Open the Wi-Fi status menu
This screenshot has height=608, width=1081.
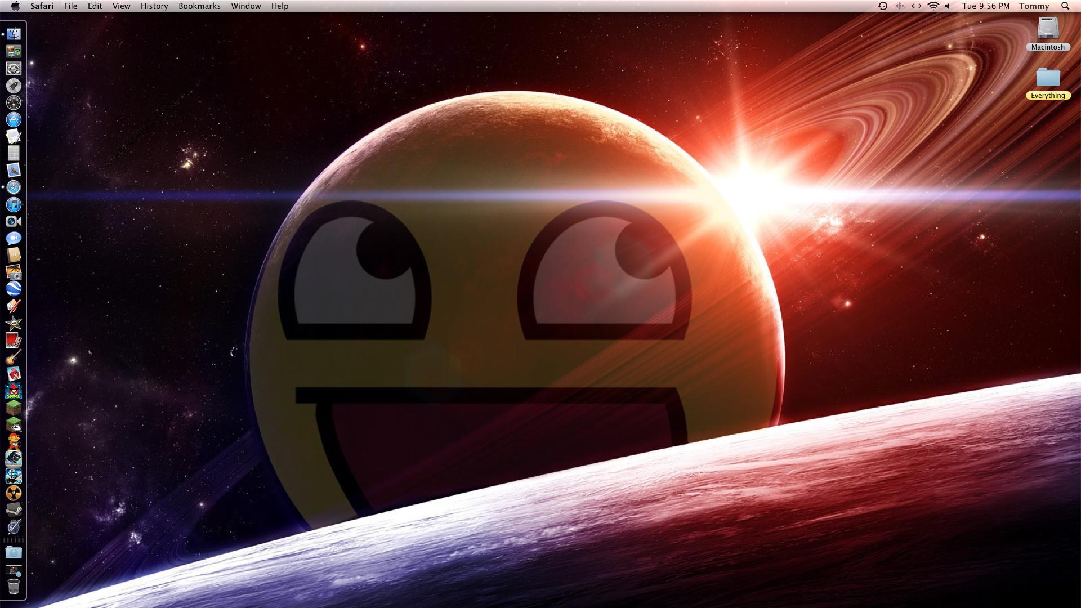[933, 6]
